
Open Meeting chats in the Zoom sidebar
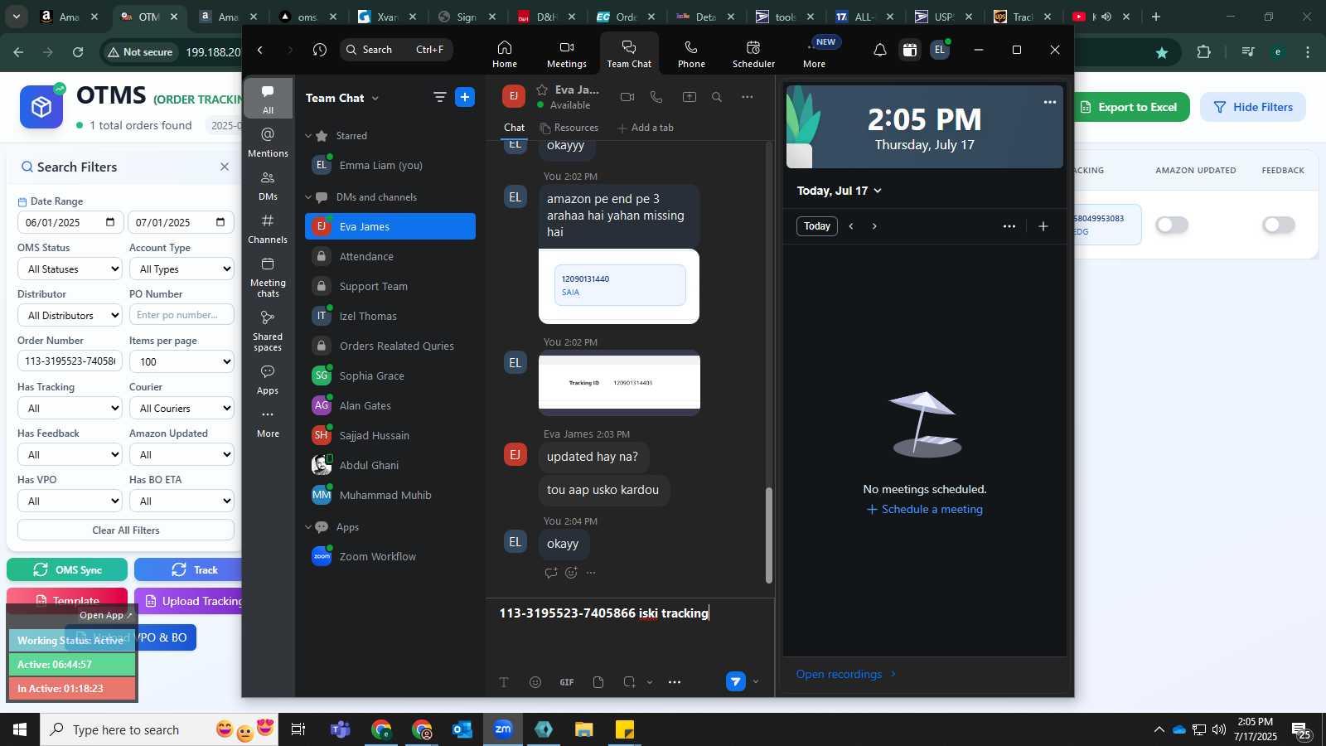pyautogui.click(x=268, y=277)
